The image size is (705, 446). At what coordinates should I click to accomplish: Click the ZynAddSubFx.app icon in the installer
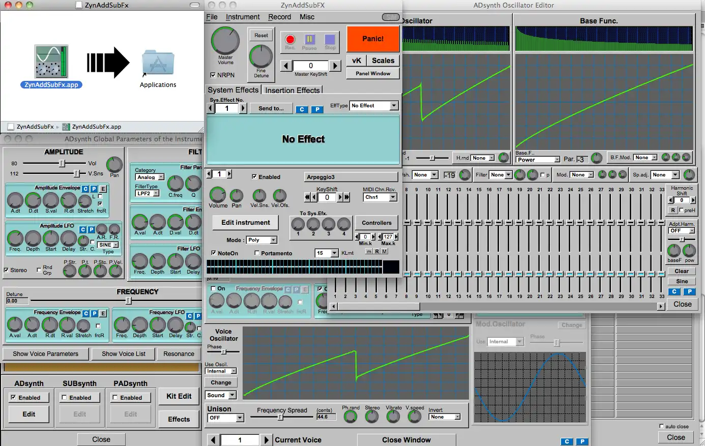51,62
